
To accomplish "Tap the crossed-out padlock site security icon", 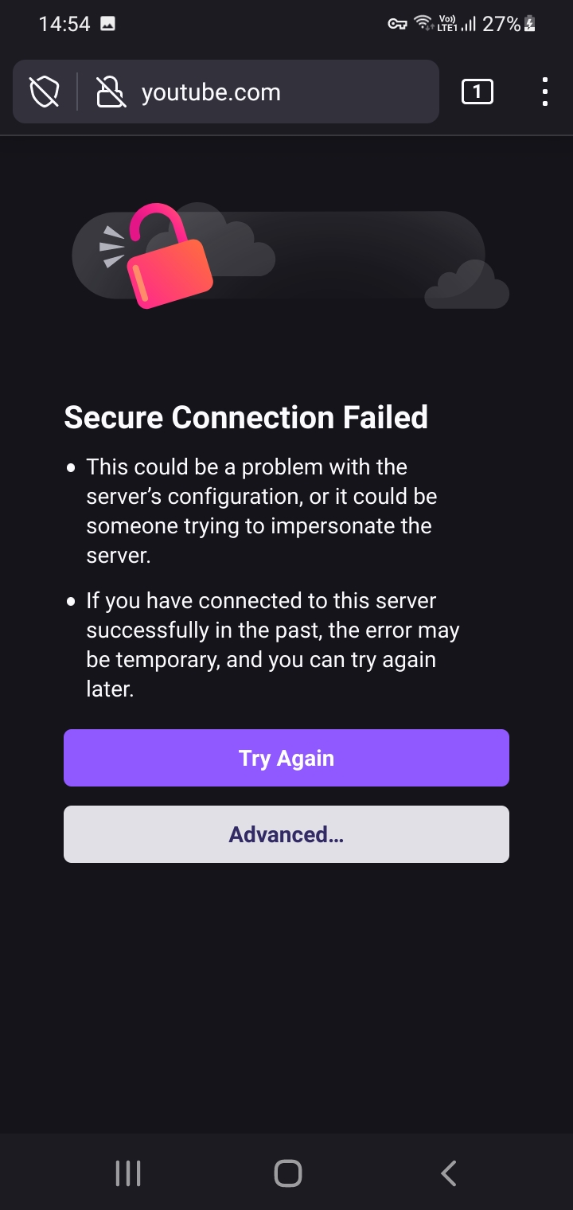I will click(111, 92).
